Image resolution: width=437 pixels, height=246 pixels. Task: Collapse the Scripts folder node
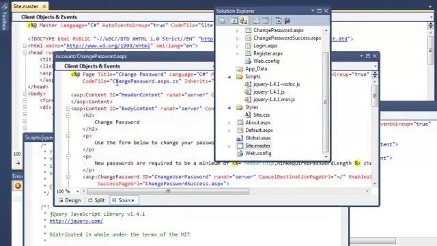pos(229,77)
